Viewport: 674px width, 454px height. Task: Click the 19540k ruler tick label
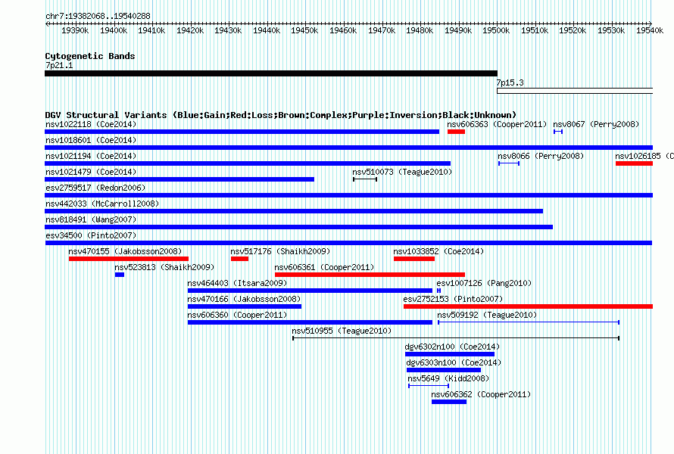650,30
